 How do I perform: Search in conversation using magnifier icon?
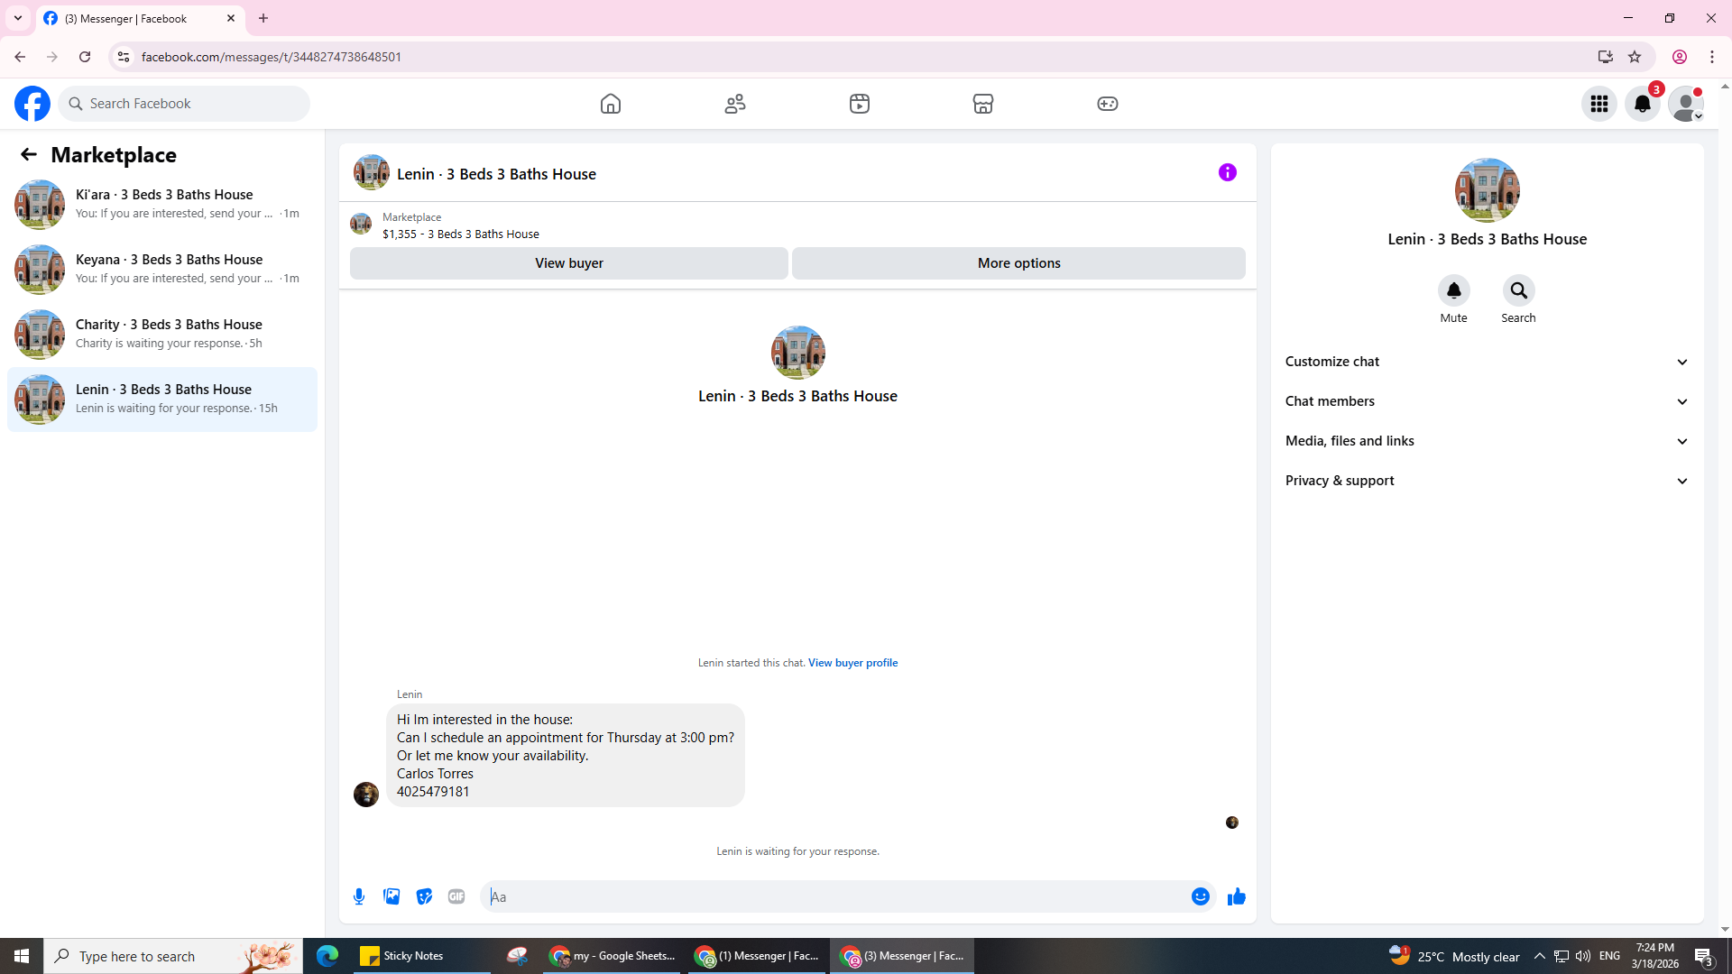[x=1518, y=290]
